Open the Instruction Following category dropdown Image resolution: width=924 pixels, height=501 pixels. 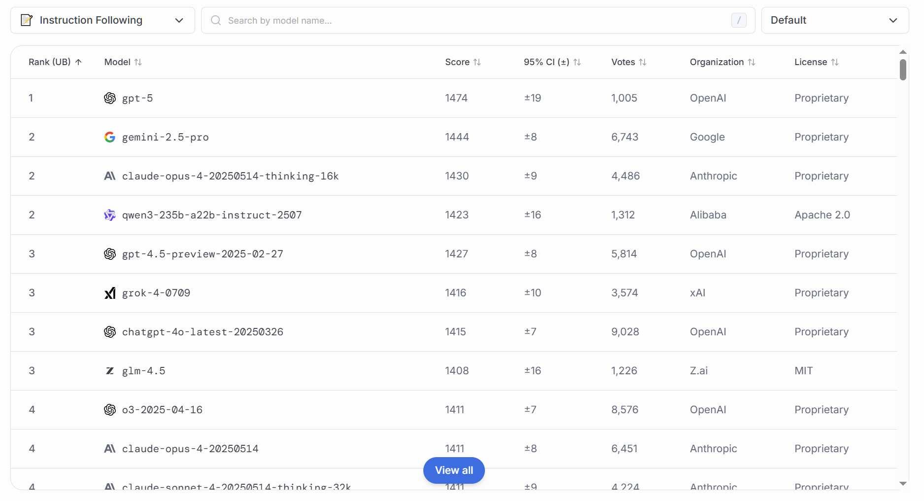103,20
